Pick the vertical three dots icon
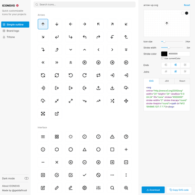Image resolution: width=195 pixels, height=195 pixels. (x=126, y=175)
